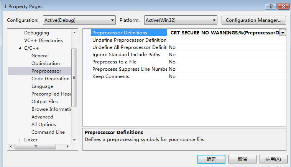Select VC++ Directories in the tree
This screenshot has height=167, width=291.
(43, 40)
